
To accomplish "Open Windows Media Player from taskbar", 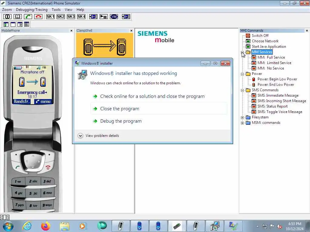I will point(82,226).
